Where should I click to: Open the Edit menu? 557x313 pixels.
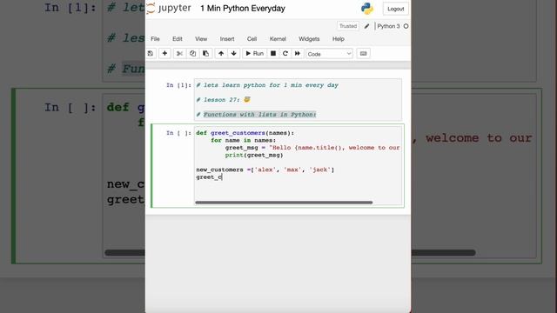178,39
